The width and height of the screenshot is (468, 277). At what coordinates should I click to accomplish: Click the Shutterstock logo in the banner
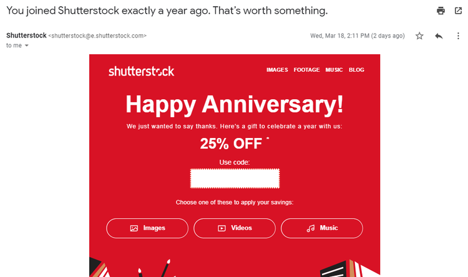click(x=141, y=71)
